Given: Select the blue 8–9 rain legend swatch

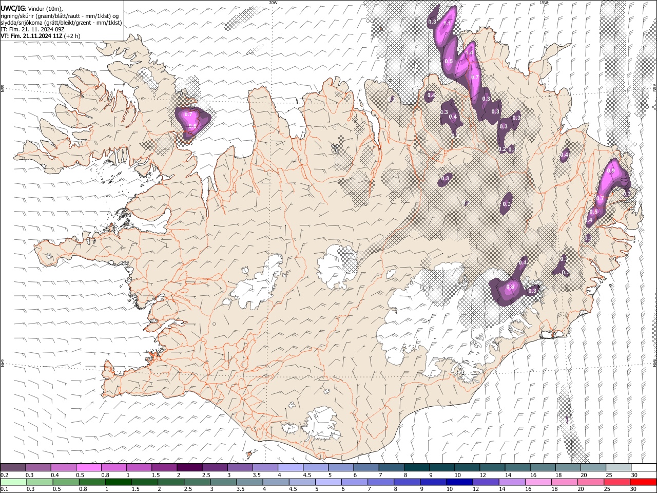Looking at the screenshot, I should (407, 482).
